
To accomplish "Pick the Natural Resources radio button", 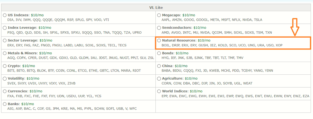I will point(159,40).
